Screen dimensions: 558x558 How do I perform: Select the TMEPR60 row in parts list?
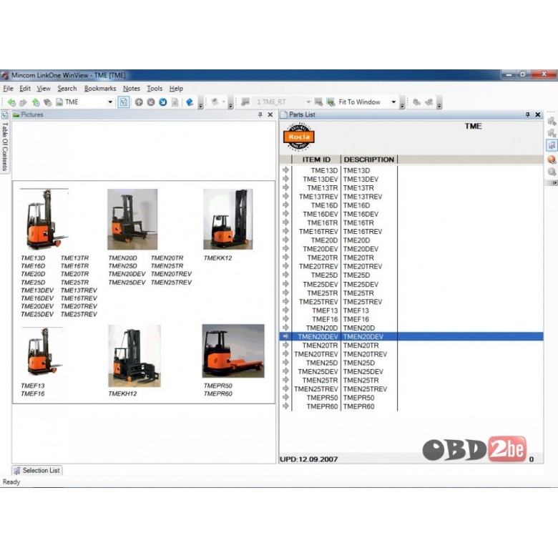[x=411, y=407]
